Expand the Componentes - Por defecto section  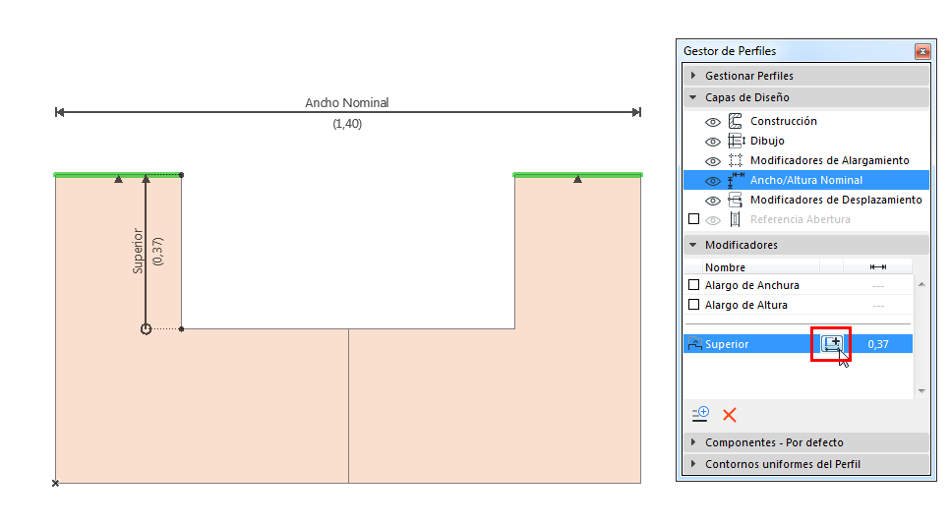806,442
